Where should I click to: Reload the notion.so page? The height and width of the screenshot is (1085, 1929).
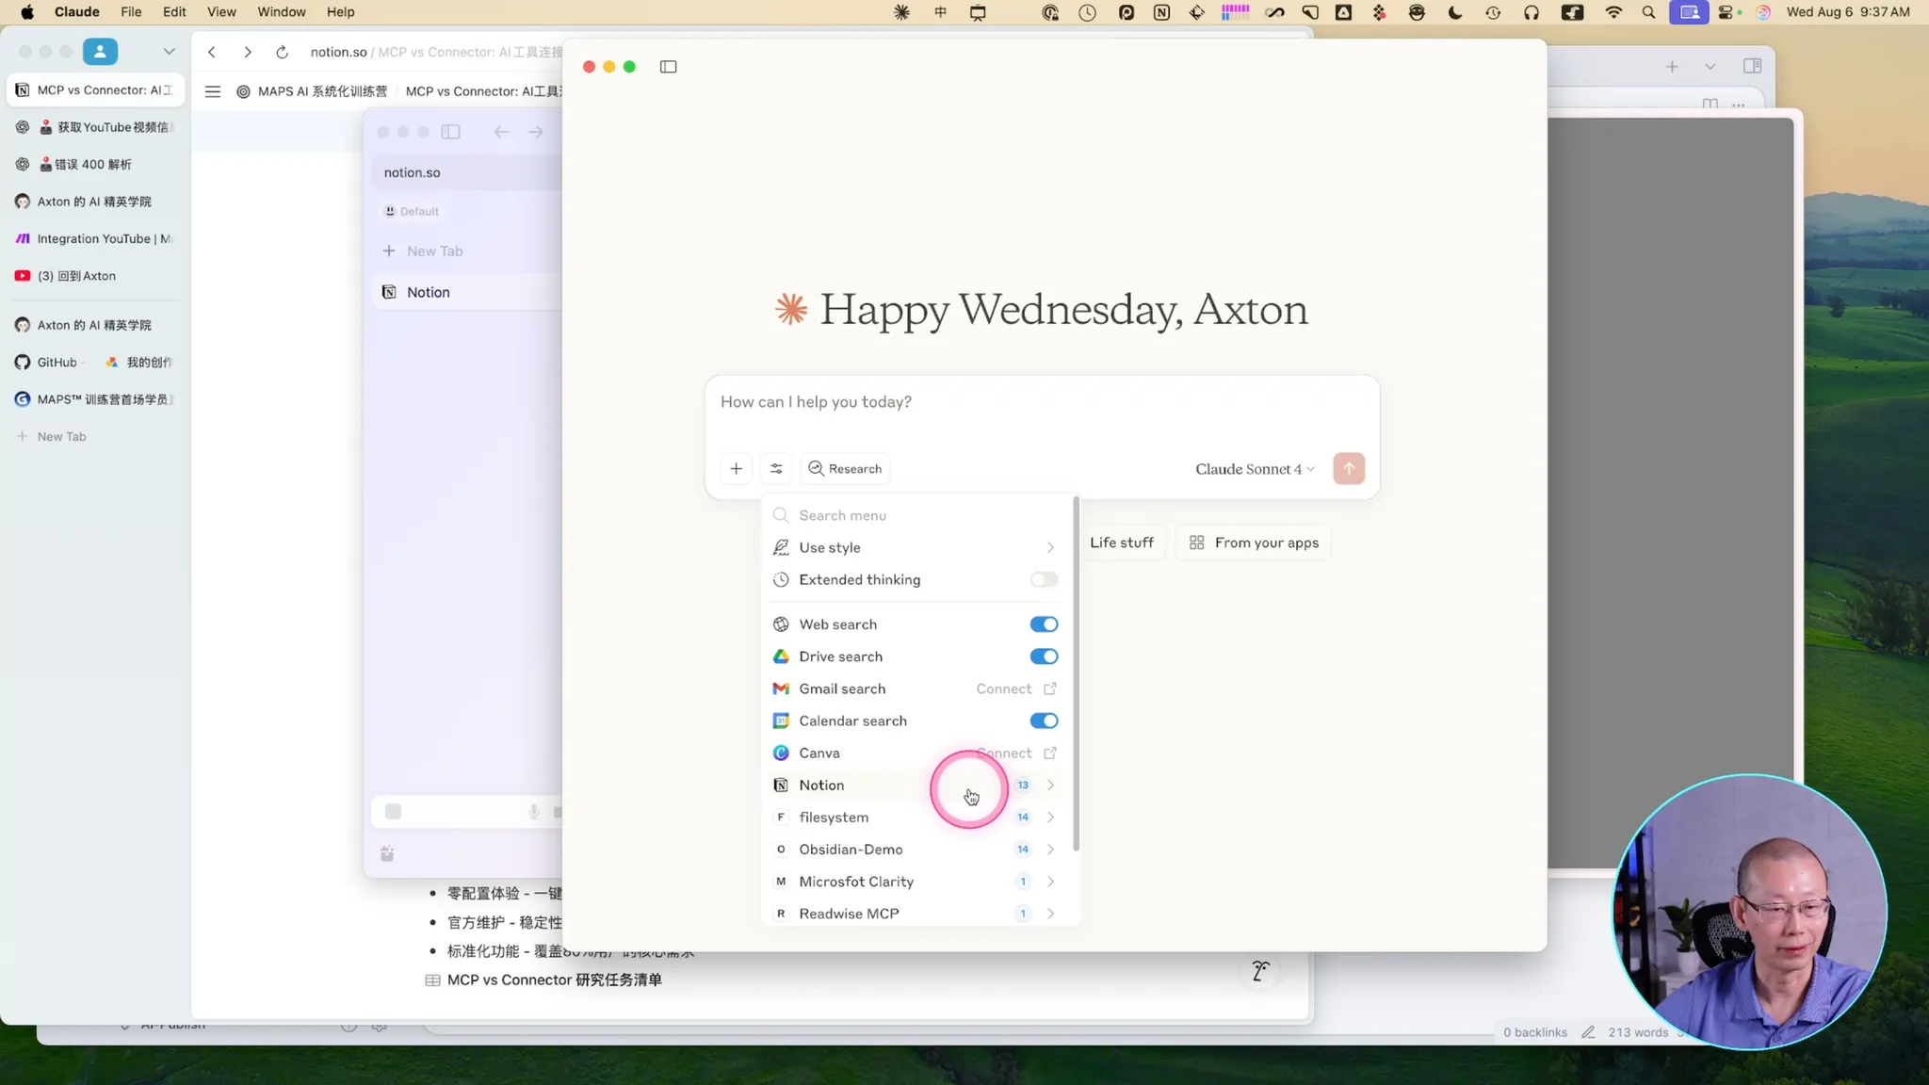click(282, 52)
